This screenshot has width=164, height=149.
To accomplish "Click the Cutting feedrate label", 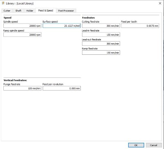I will pyautogui.click(x=91, y=22).
